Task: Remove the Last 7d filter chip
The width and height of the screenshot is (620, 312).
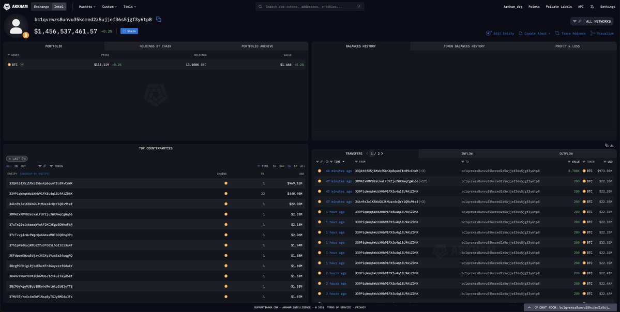Action: (10, 159)
